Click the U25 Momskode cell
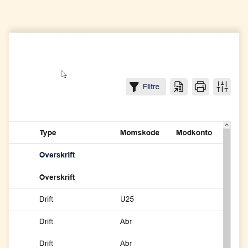This screenshot has width=248, height=248. pyautogui.click(x=127, y=199)
